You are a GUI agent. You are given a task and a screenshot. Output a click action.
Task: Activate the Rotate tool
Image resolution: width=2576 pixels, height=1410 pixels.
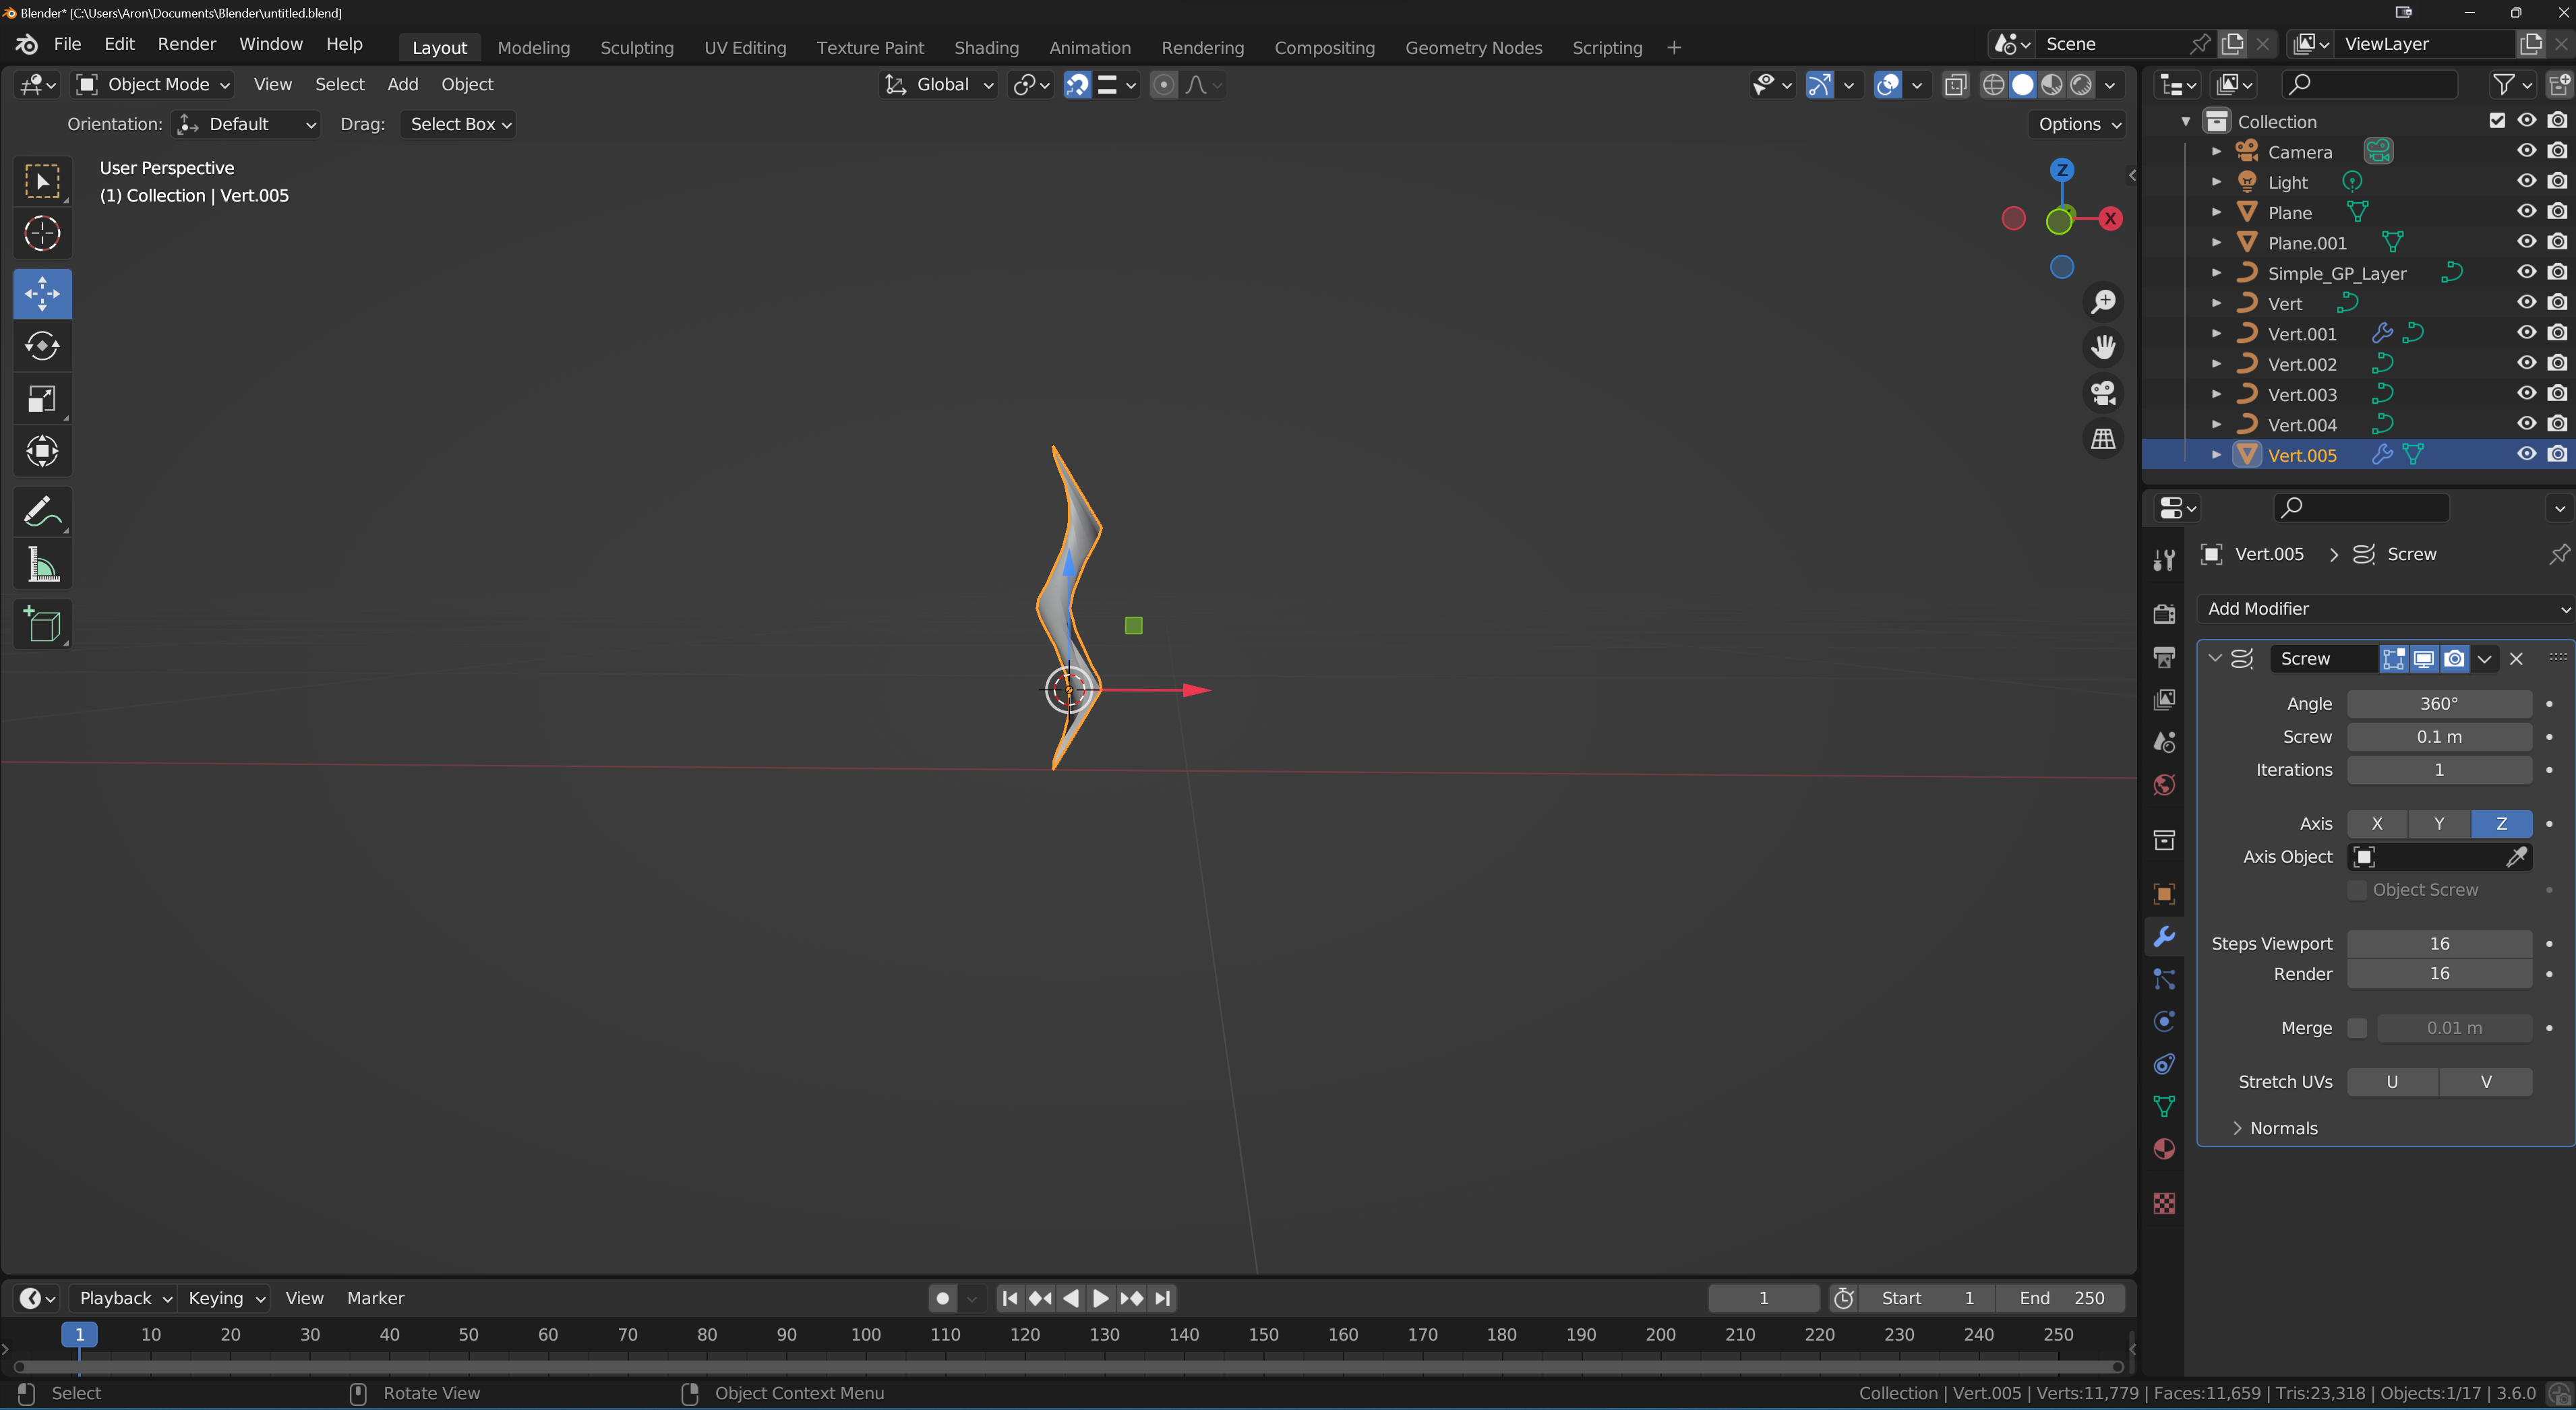pos(42,346)
